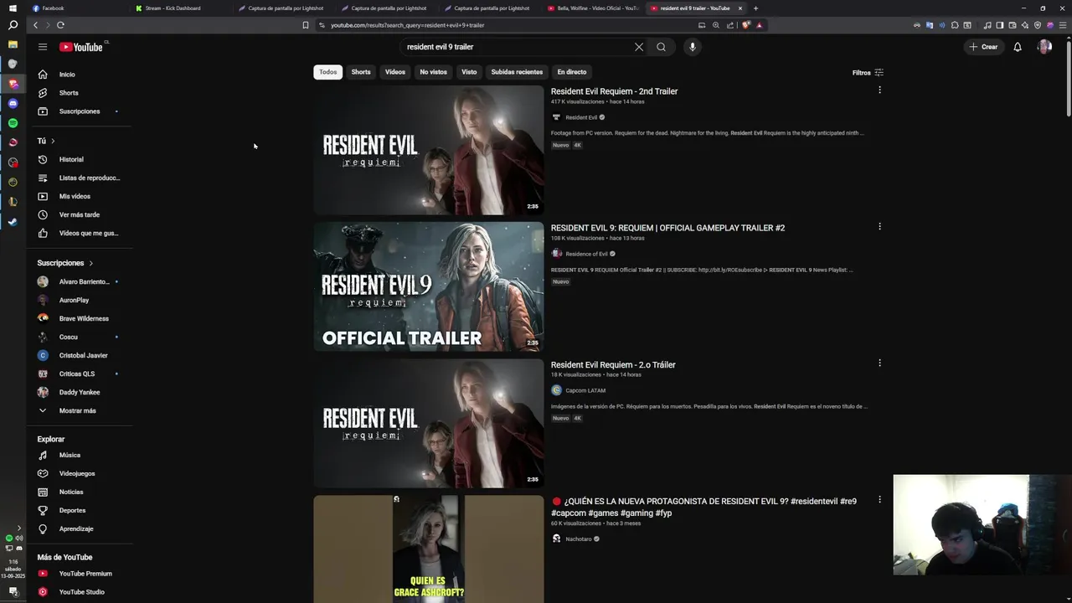Open search Filtros options
The width and height of the screenshot is (1072, 603).
click(x=868, y=73)
